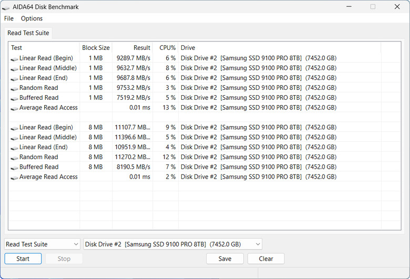
Task: Open the Options menu
Action: pos(32,18)
